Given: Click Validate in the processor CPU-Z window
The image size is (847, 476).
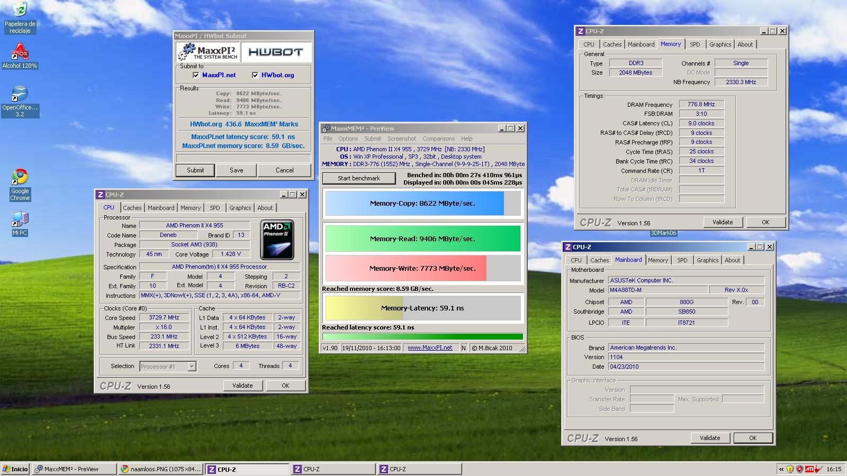Looking at the screenshot, I should point(242,386).
